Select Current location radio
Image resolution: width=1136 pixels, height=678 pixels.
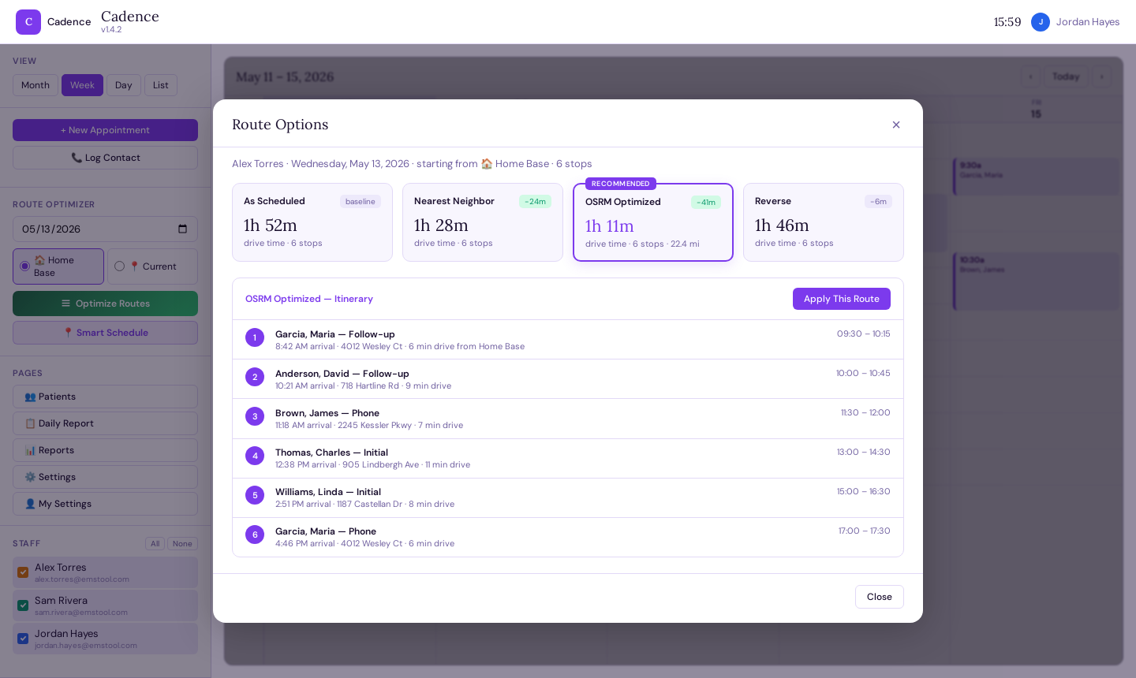pos(120,266)
